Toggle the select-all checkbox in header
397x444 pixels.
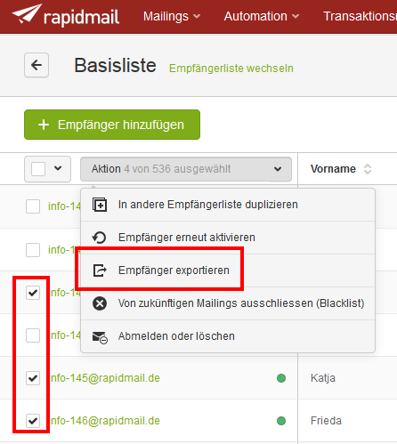pyautogui.click(x=38, y=169)
